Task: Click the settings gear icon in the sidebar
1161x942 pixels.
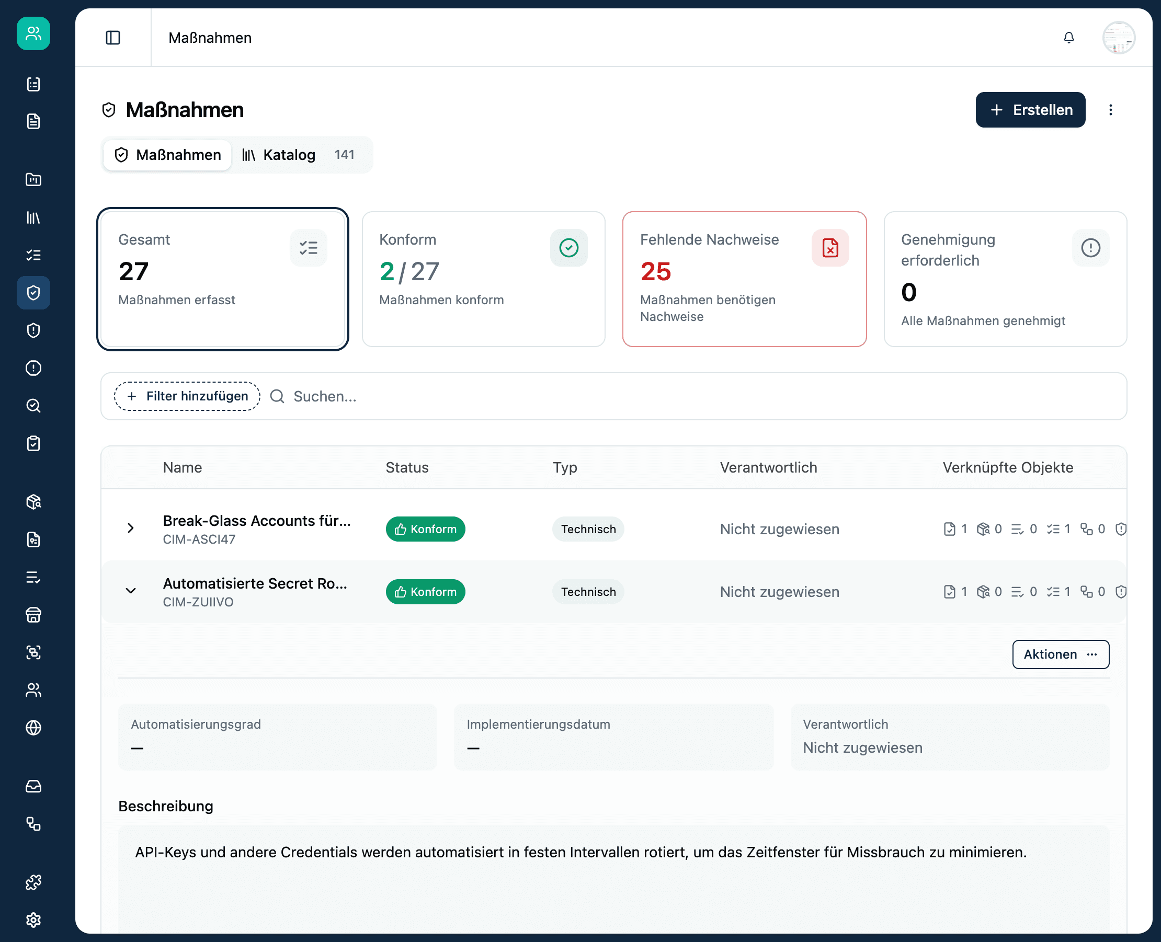Action: pyautogui.click(x=33, y=920)
